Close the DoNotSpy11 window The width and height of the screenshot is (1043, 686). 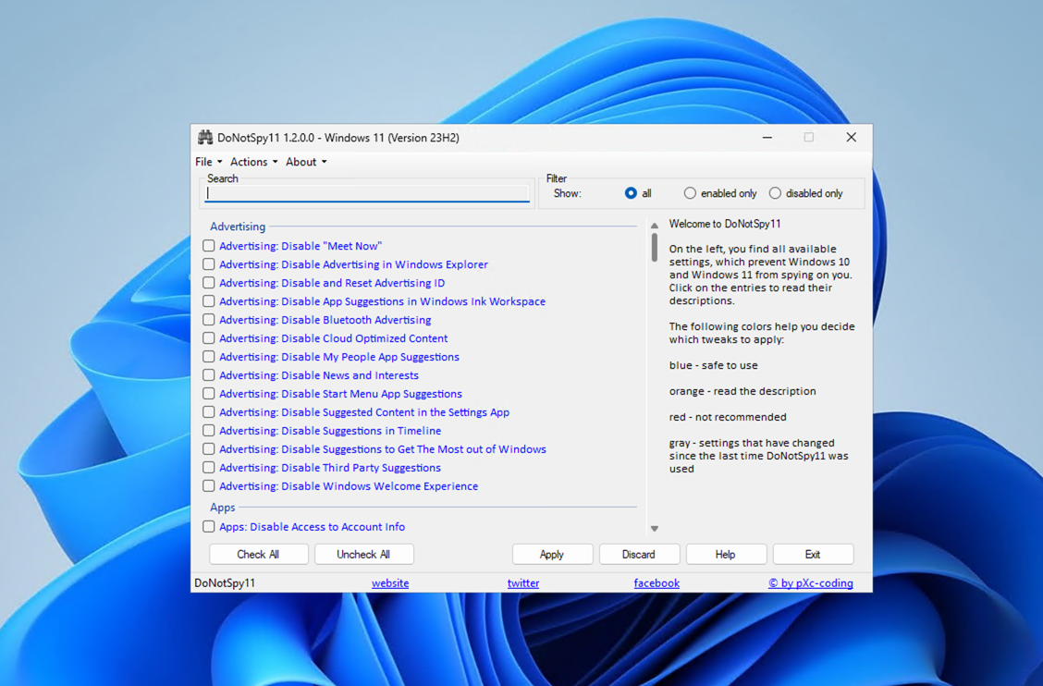coord(852,138)
